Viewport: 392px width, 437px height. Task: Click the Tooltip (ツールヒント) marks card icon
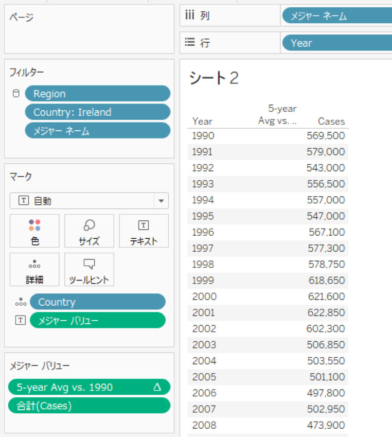point(89,269)
